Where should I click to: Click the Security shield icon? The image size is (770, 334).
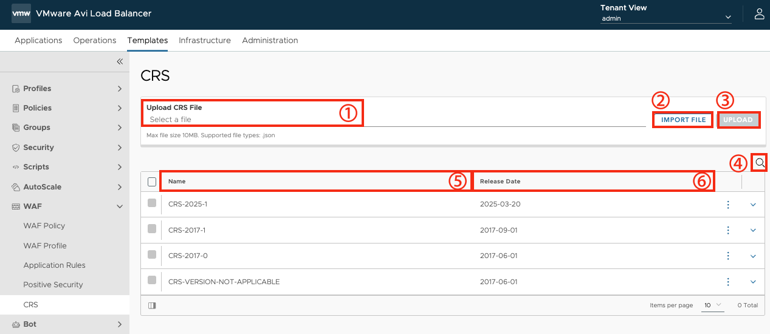[16, 148]
